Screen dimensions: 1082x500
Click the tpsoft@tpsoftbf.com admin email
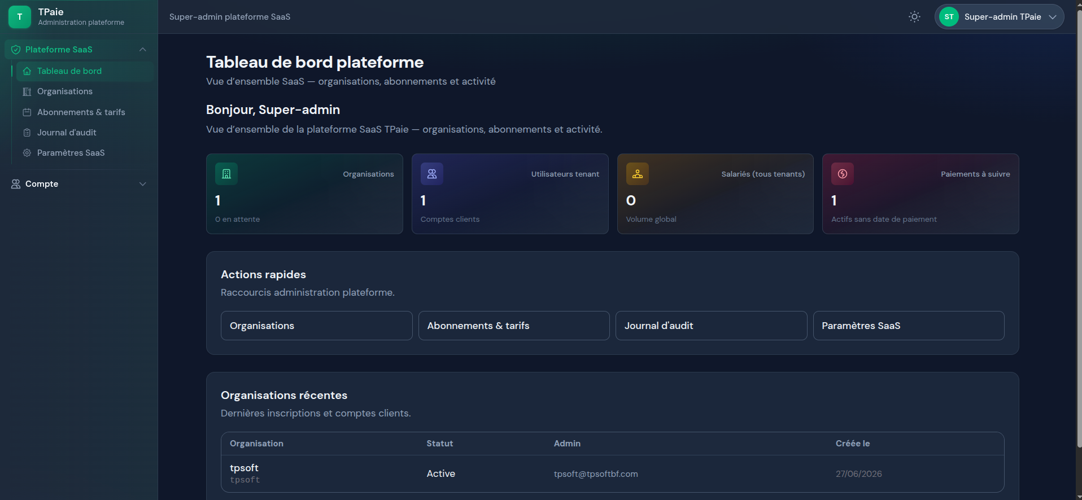click(x=596, y=474)
